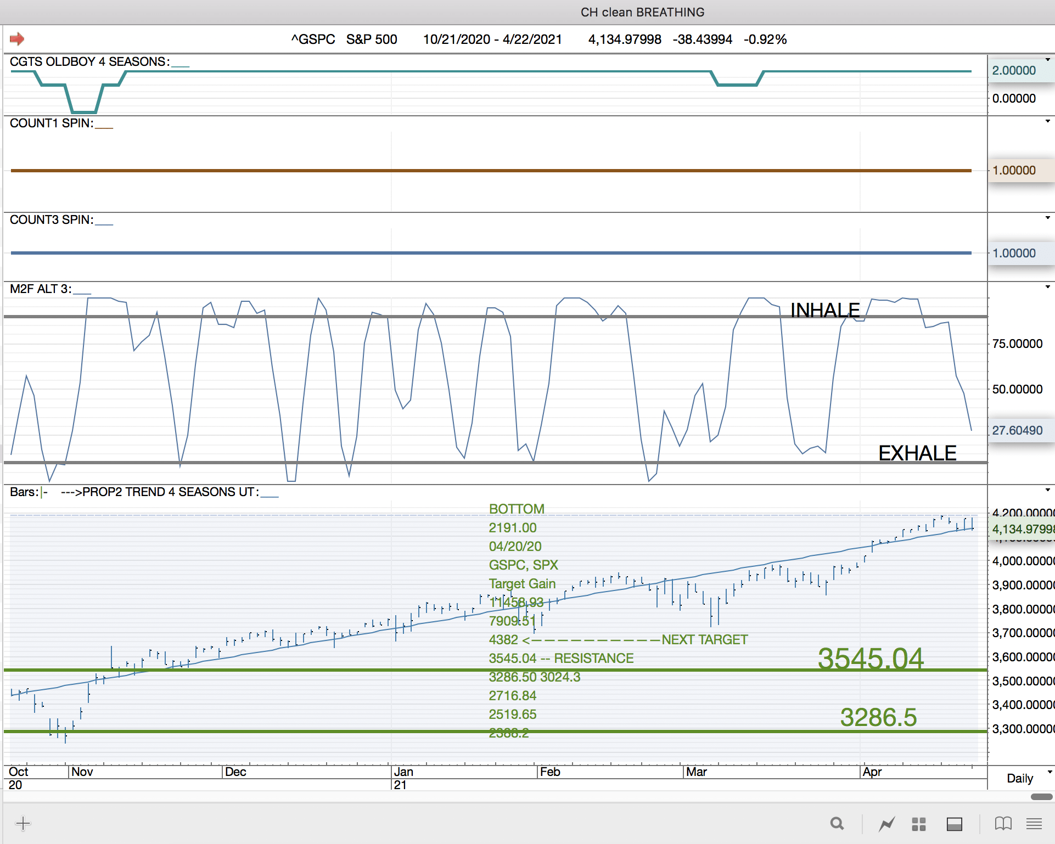The image size is (1055, 844).
Task: Click the ^GSPC ticker symbol
Action: [313, 40]
